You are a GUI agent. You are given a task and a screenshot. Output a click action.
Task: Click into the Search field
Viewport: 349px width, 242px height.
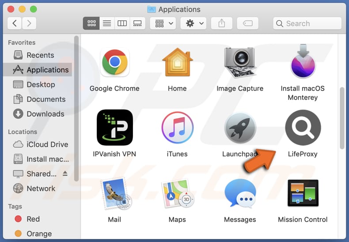(x=307, y=23)
